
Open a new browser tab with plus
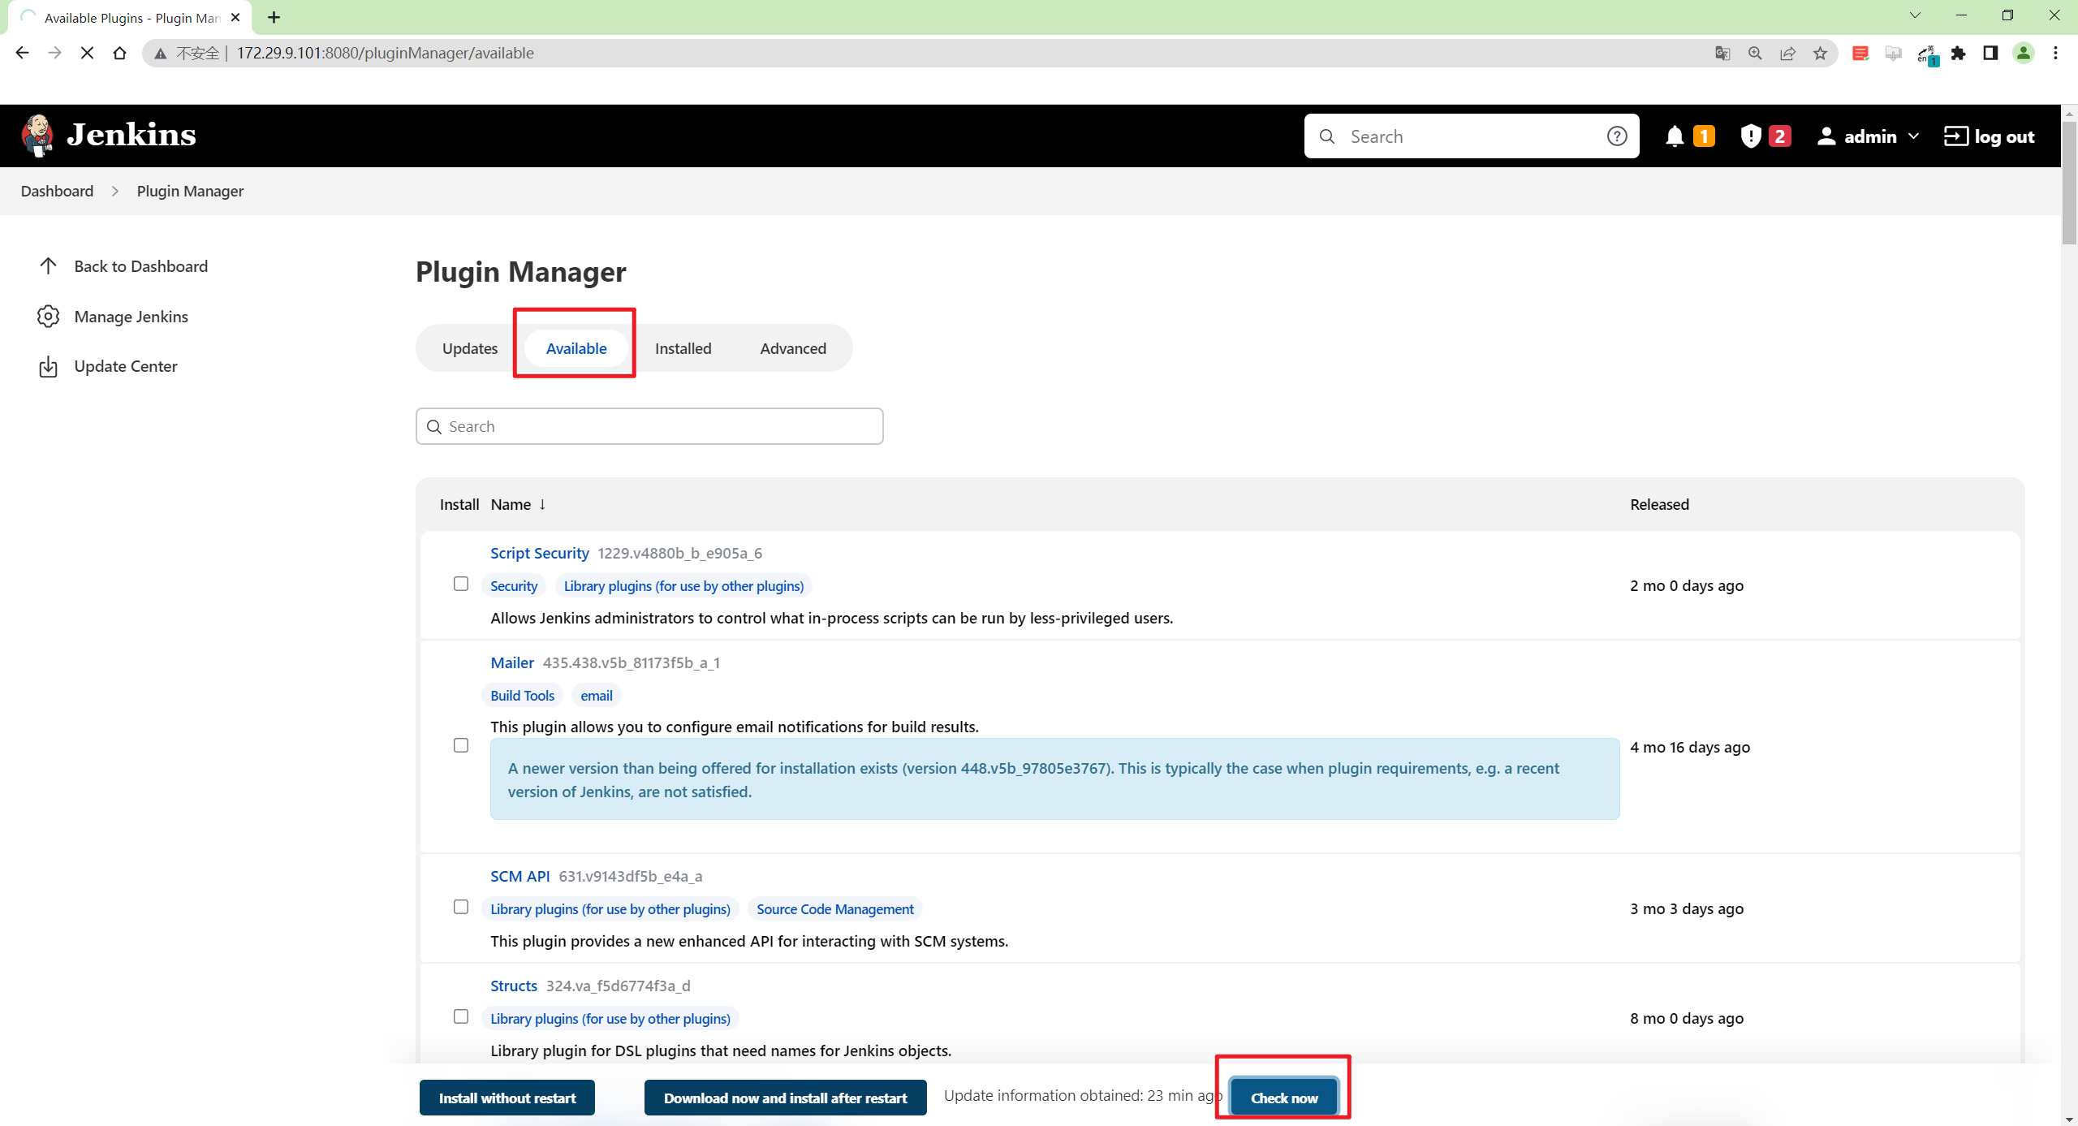pyautogui.click(x=274, y=17)
